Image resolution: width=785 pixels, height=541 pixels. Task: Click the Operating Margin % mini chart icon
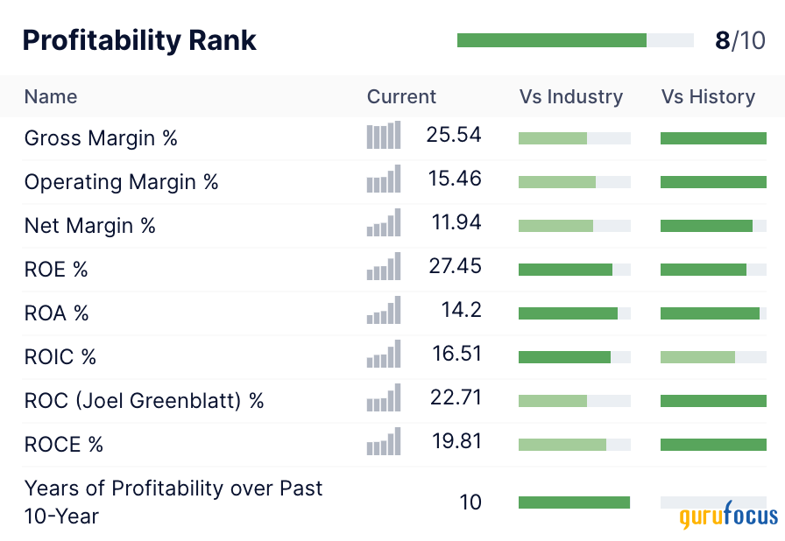[x=384, y=179]
